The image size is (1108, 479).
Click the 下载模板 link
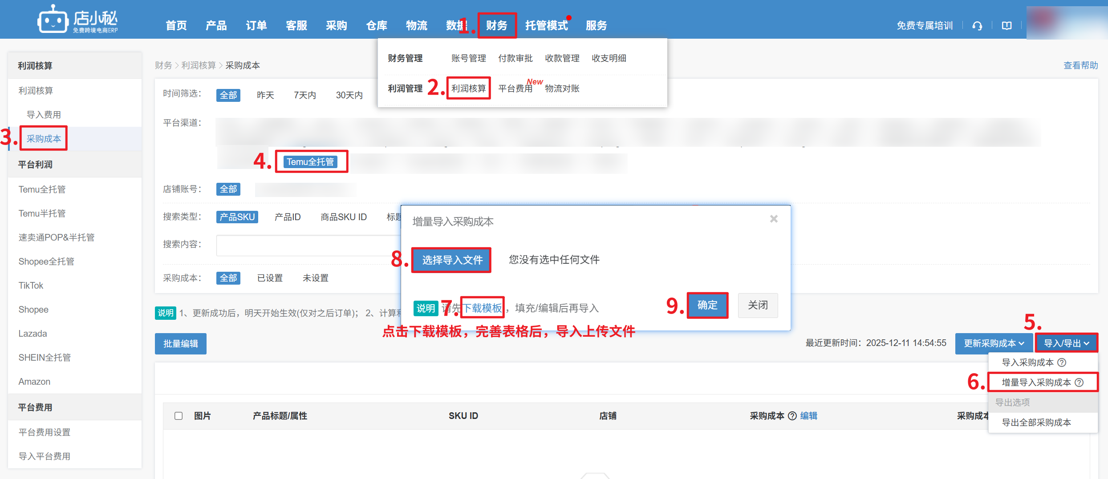click(483, 308)
